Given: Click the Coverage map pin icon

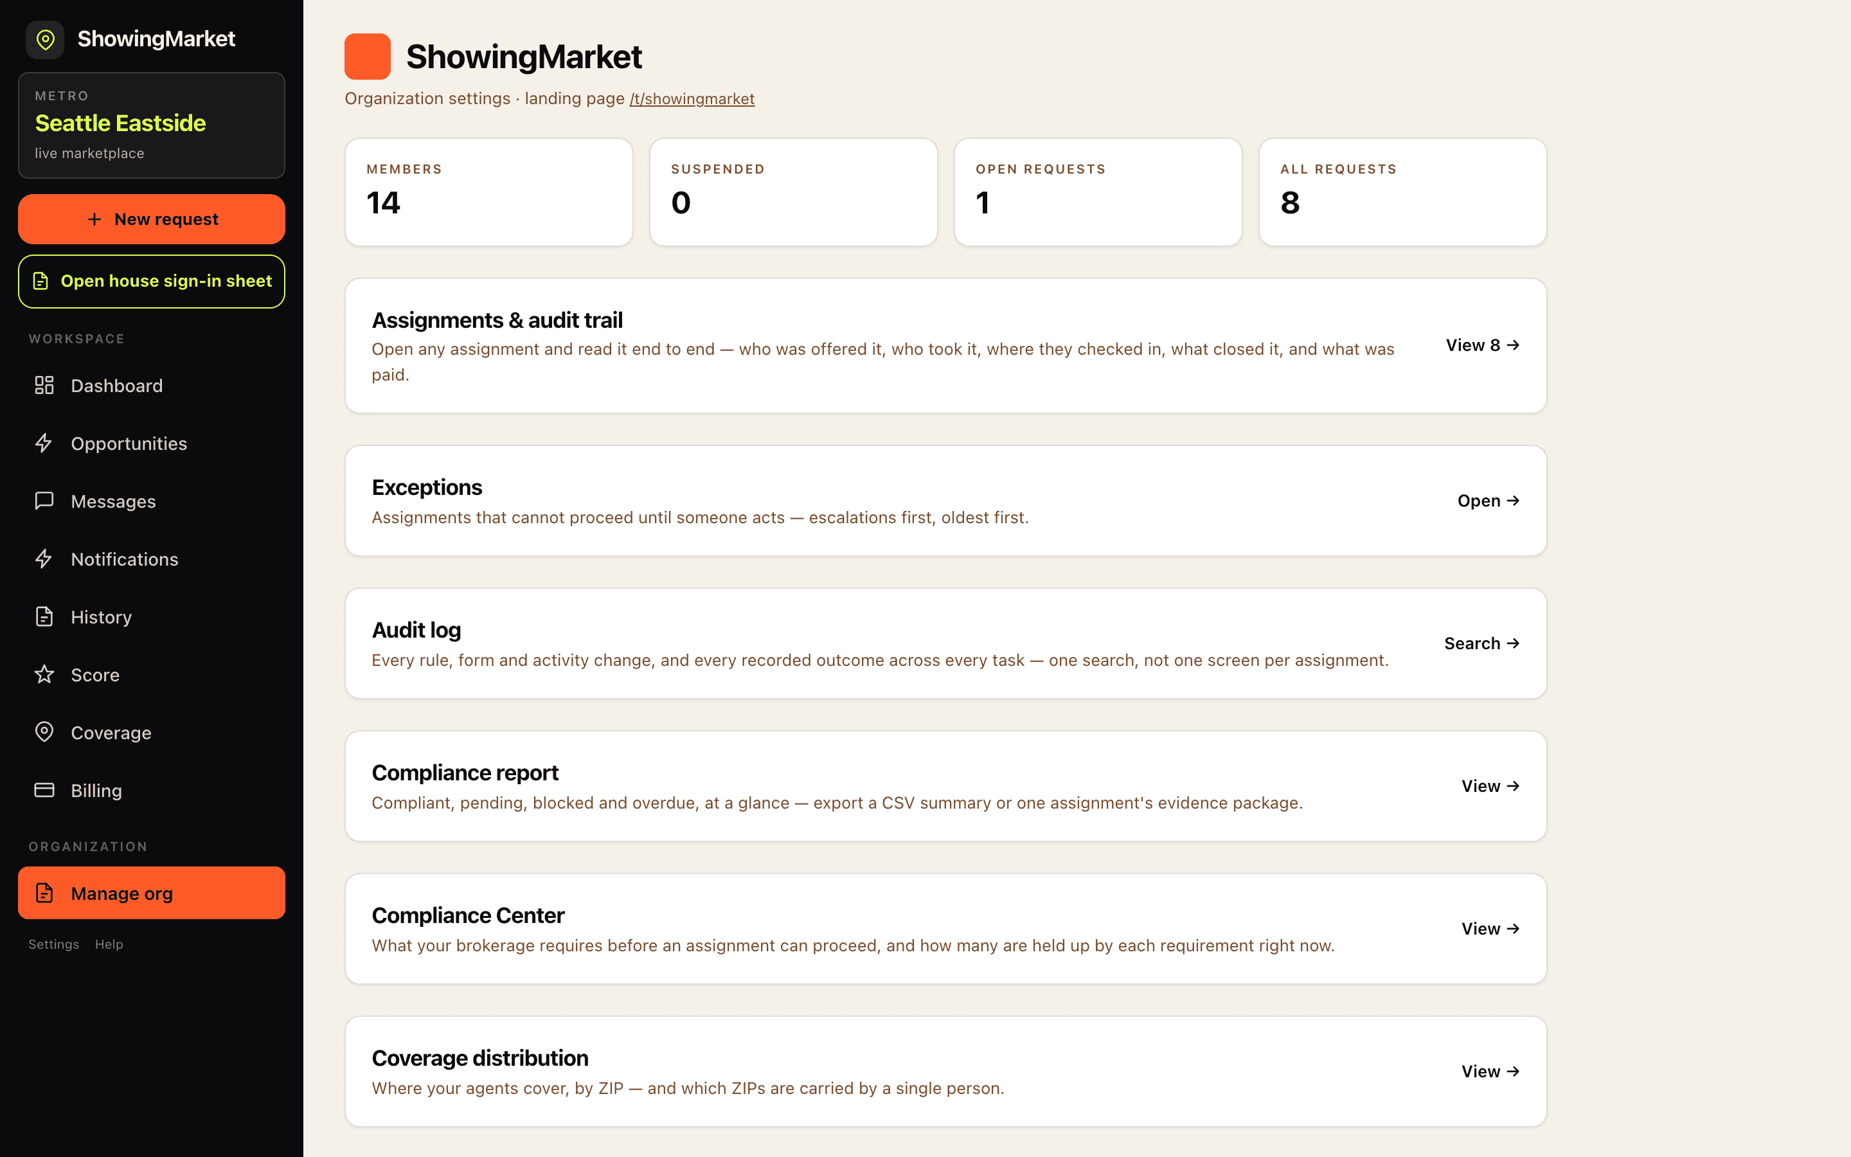Looking at the screenshot, I should [x=44, y=732].
